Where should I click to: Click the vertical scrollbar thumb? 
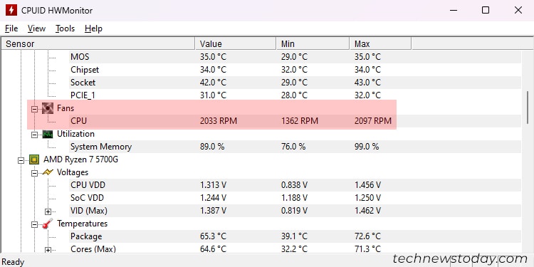pyautogui.click(x=527, y=108)
